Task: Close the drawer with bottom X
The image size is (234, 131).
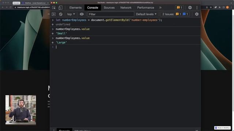Action: pos(197,130)
